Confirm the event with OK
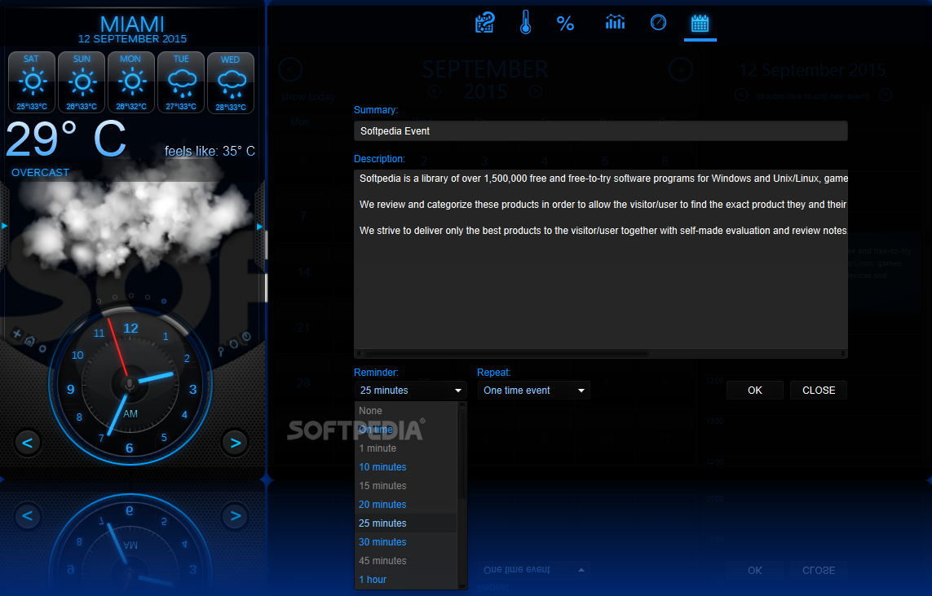Viewport: 932px width, 596px height. (755, 391)
